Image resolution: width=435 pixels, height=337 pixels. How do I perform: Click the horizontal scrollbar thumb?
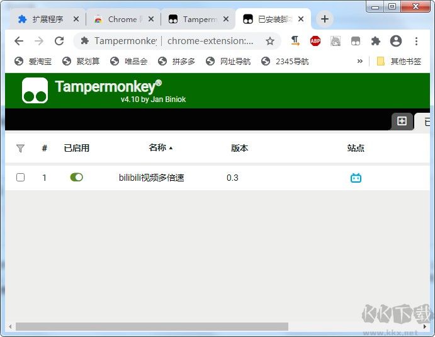click(152, 326)
